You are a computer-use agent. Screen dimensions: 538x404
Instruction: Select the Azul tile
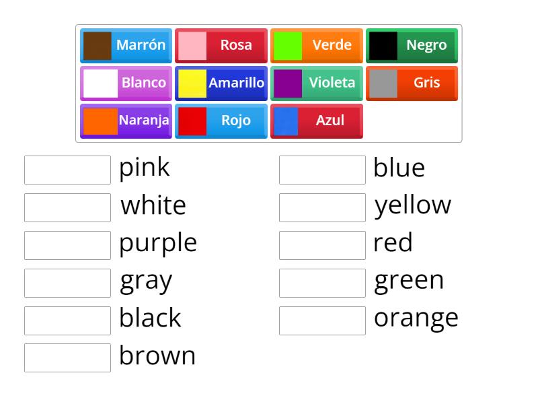point(316,121)
